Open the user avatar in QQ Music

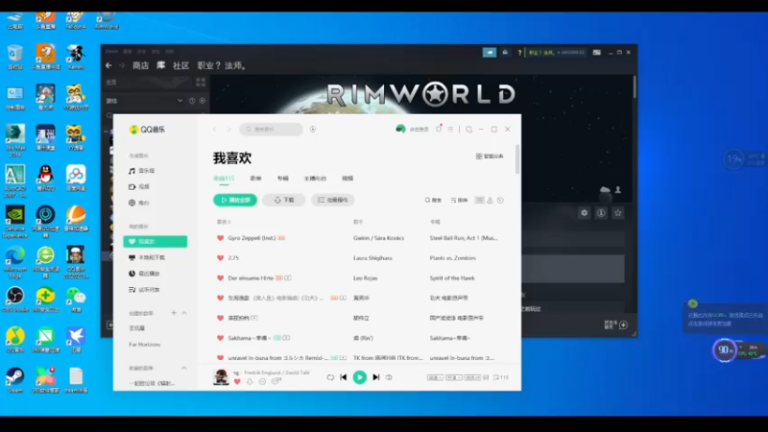(x=400, y=129)
